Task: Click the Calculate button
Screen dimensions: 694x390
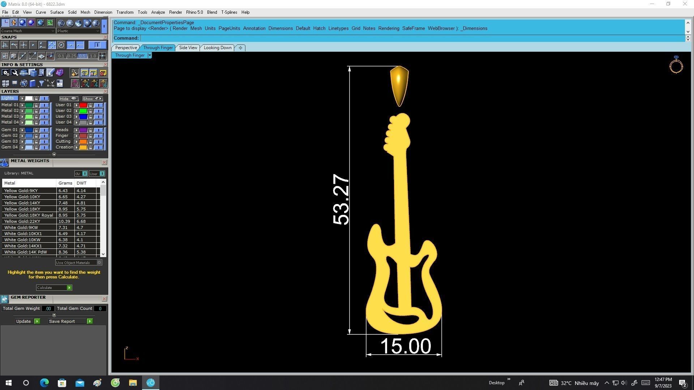Action: click(x=54, y=288)
